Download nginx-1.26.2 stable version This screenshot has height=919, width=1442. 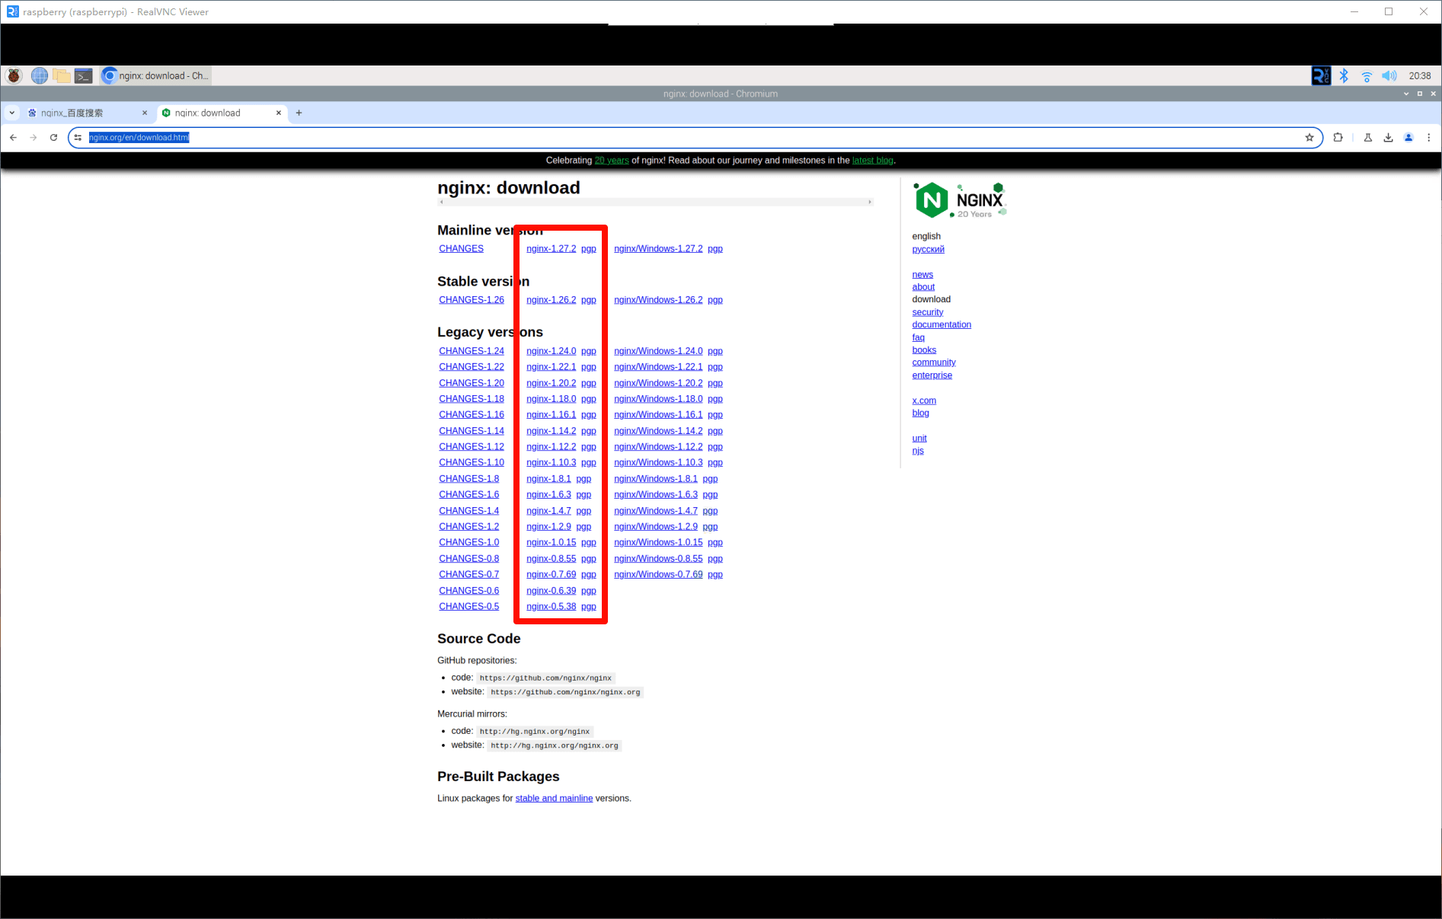click(x=551, y=300)
